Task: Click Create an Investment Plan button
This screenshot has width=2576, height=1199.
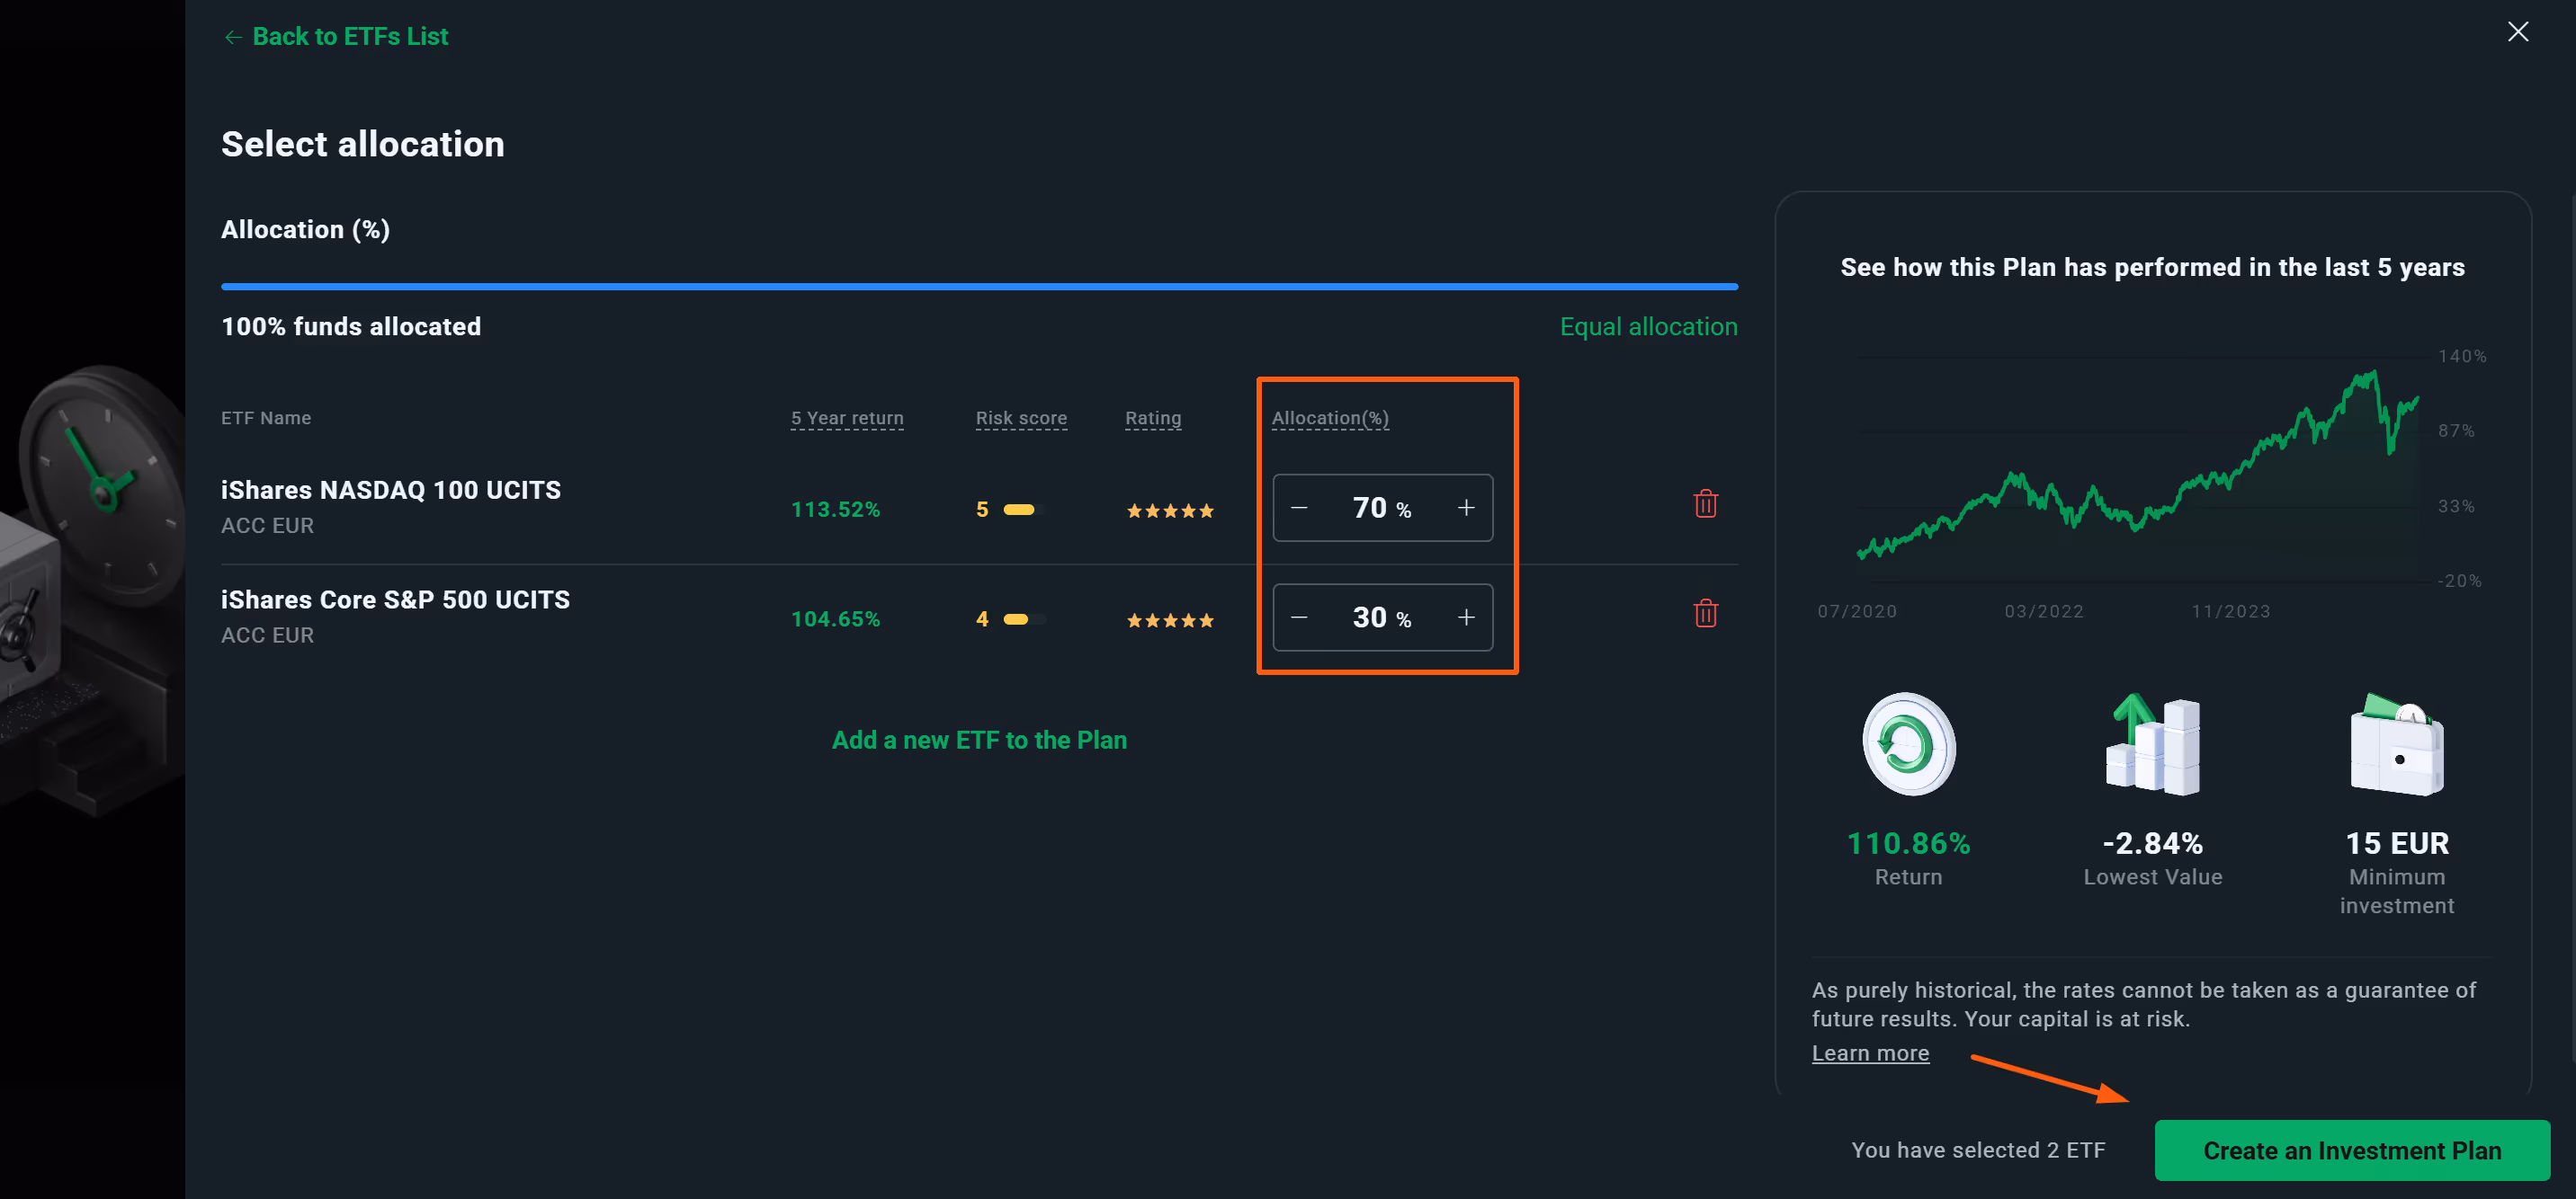Action: click(2351, 1151)
